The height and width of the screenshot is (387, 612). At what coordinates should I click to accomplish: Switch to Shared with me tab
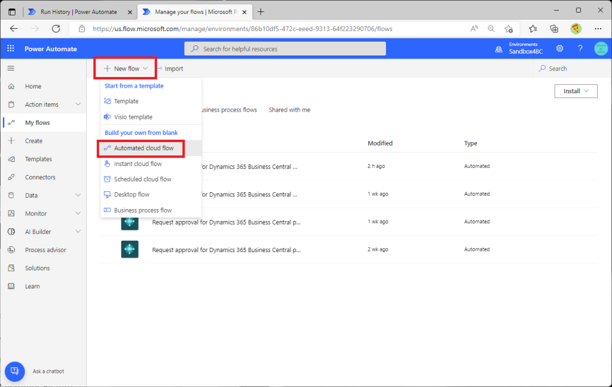pos(289,110)
